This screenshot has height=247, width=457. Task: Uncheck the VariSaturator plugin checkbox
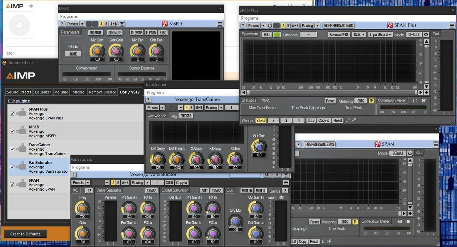click(x=12, y=167)
